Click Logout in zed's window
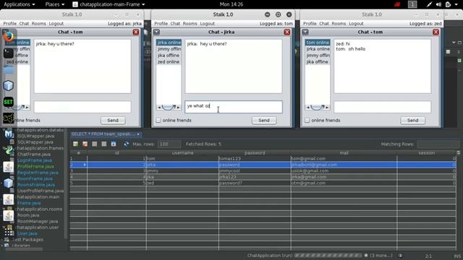This screenshot has height=260, width=463. [356, 24]
